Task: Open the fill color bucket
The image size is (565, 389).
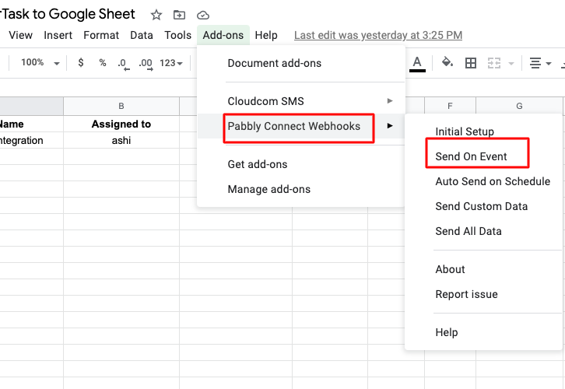Action: click(x=447, y=63)
